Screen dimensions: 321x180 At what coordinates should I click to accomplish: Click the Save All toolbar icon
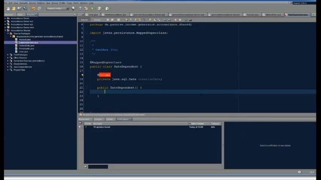(x=25, y=8)
